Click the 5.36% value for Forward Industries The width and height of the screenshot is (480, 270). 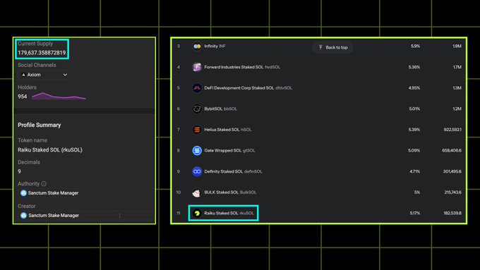(414, 67)
